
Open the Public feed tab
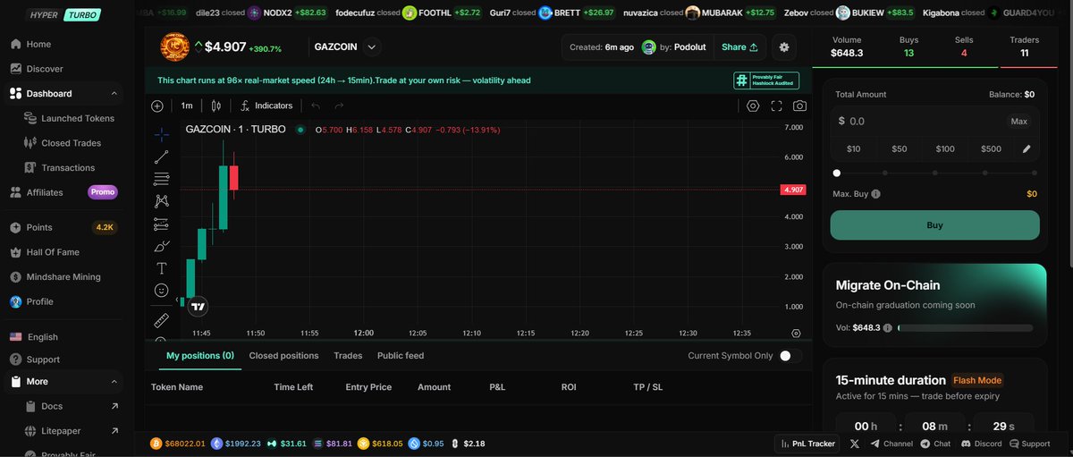[401, 355]
